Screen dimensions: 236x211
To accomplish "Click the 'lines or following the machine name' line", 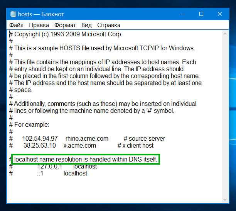I will click(92, 111).
